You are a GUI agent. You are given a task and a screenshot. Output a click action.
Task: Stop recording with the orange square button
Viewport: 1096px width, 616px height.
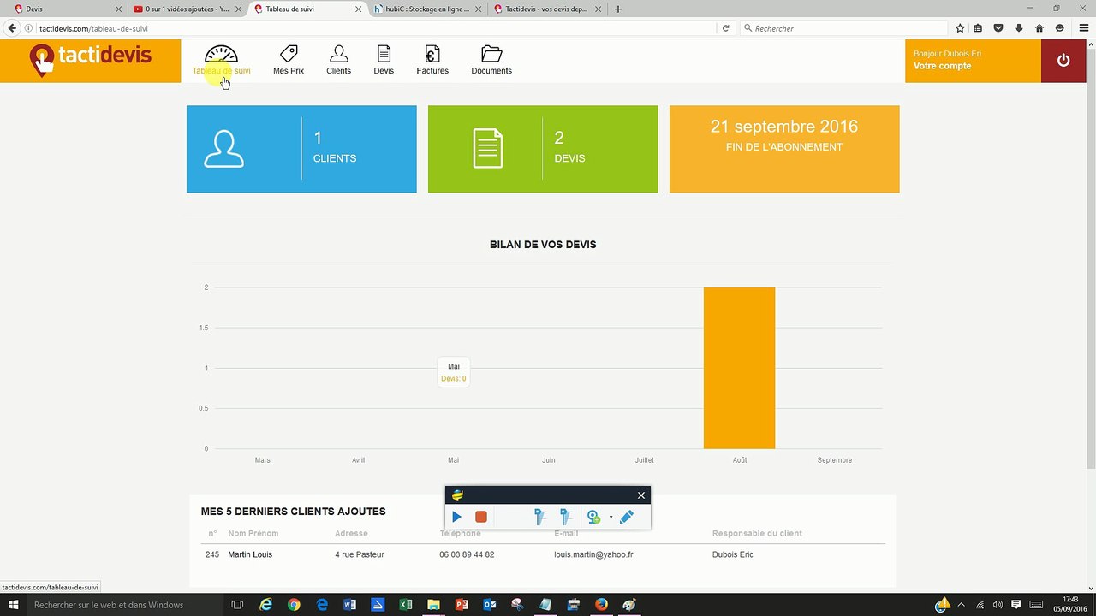click(x=481, y=517)
